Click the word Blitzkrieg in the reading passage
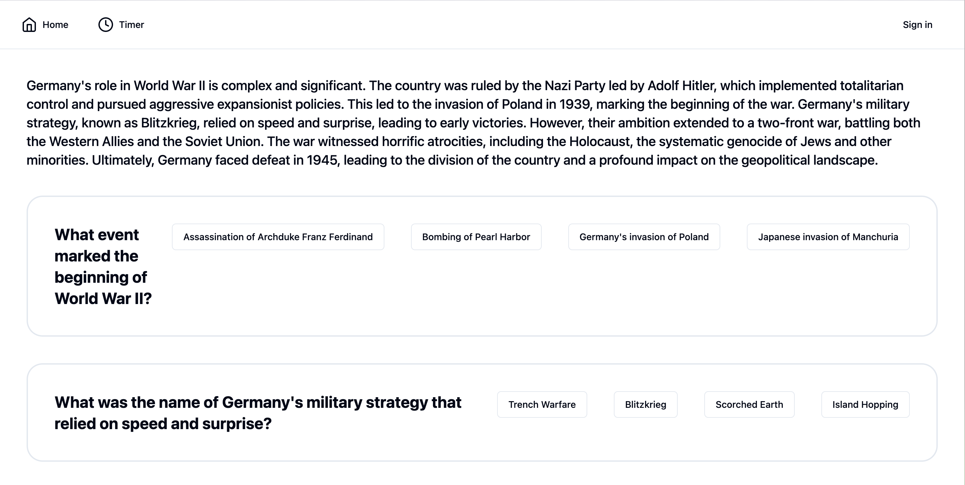 [x=169, y=123]
